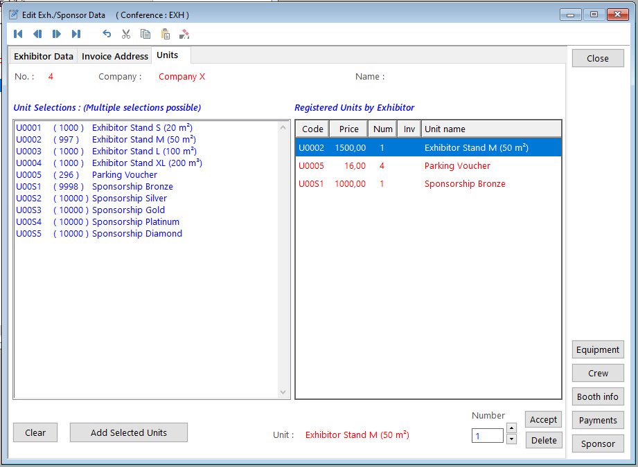Increase the Number spinner value
Viewport: 638px width, 467px height.
point(511,428)
